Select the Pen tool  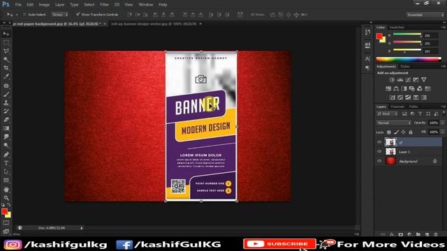(x=6, y=155)
